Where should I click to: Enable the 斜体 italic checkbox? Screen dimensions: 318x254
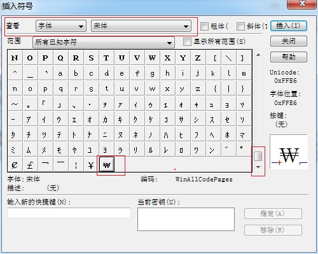(x=240, y=26)
